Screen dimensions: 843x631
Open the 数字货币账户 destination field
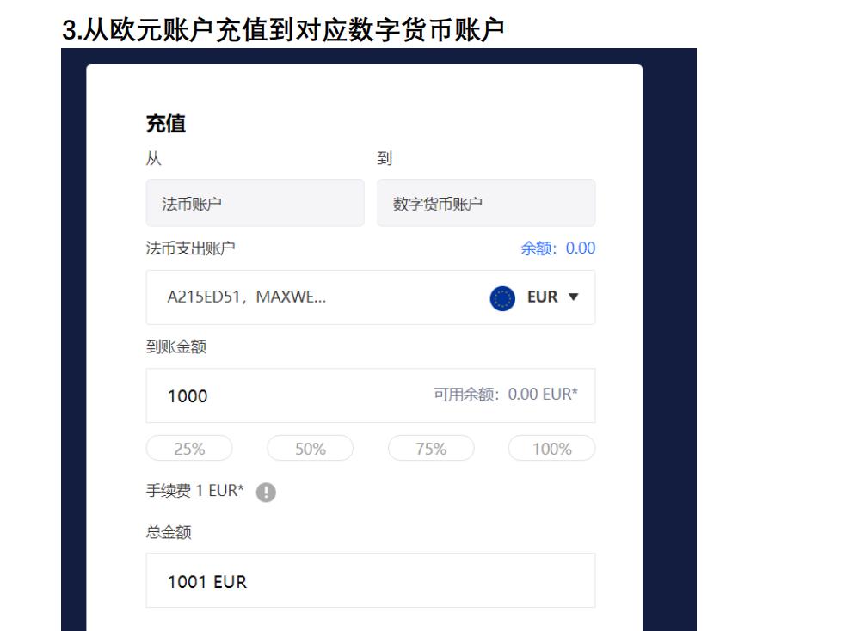[x=486, y=203]
